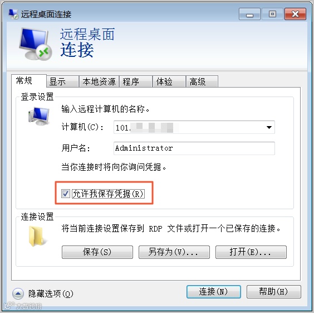314x313 pixels.
Task: Expand the 计算机 dropdown list
Action: (269, 127)
